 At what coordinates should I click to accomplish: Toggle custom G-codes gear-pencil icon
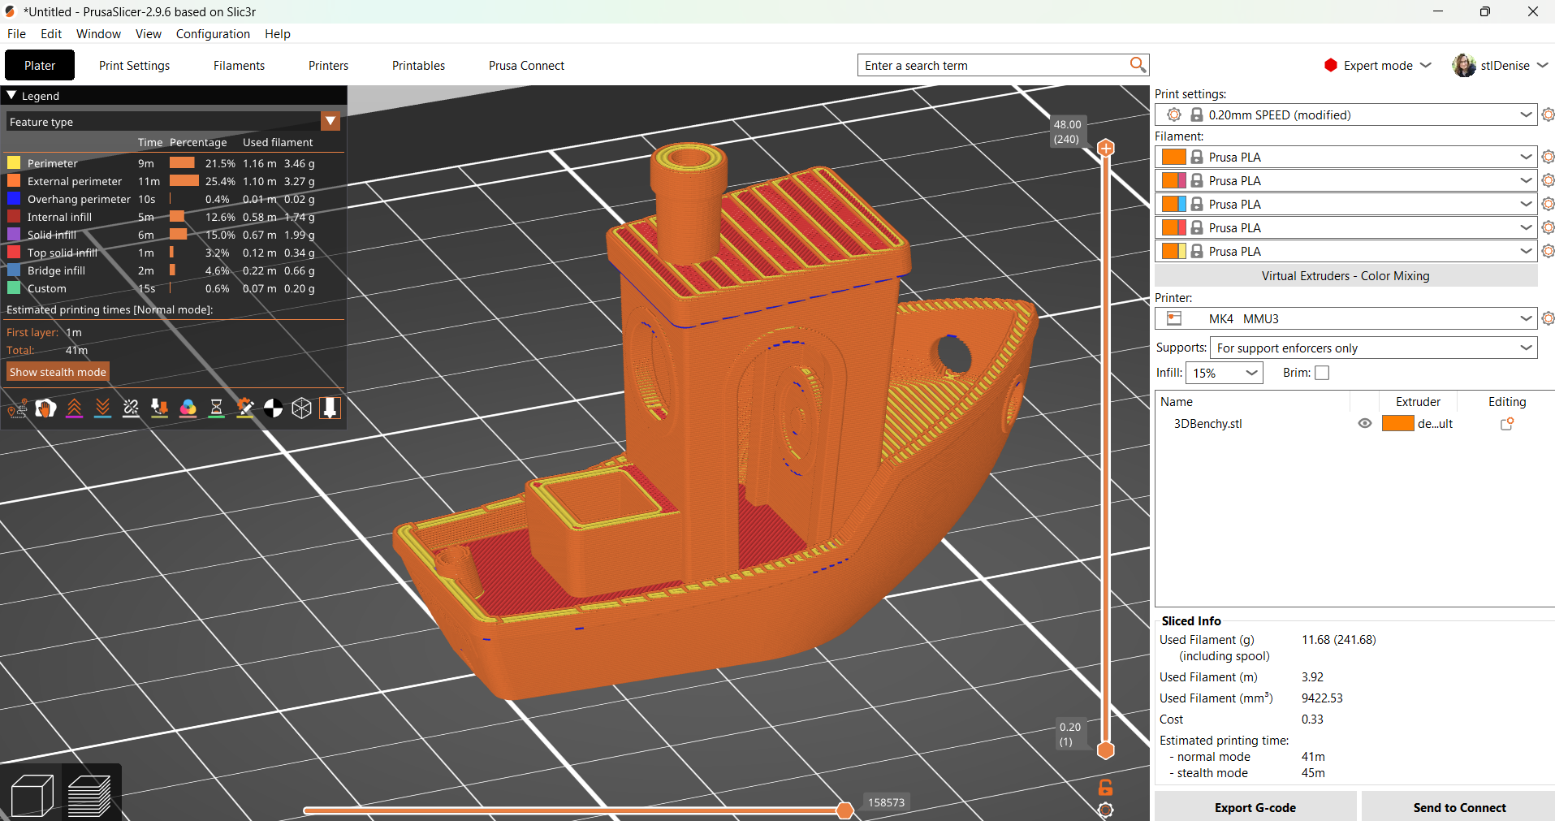[x=244, y=408]
